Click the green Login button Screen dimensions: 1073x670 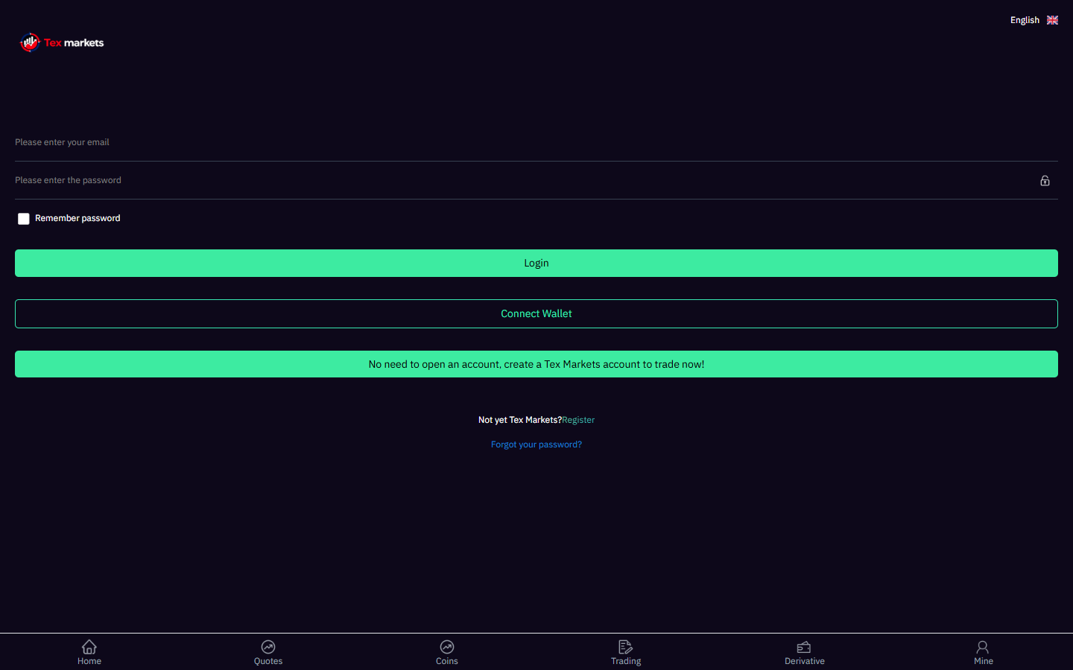pyautogui.click(x=536, y=263)
